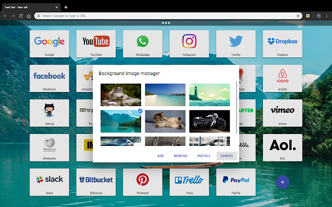Click the Search Google or type URL bar
Image resolution: width=332 pixels, height=207 pixels.
tap(166, 16)
